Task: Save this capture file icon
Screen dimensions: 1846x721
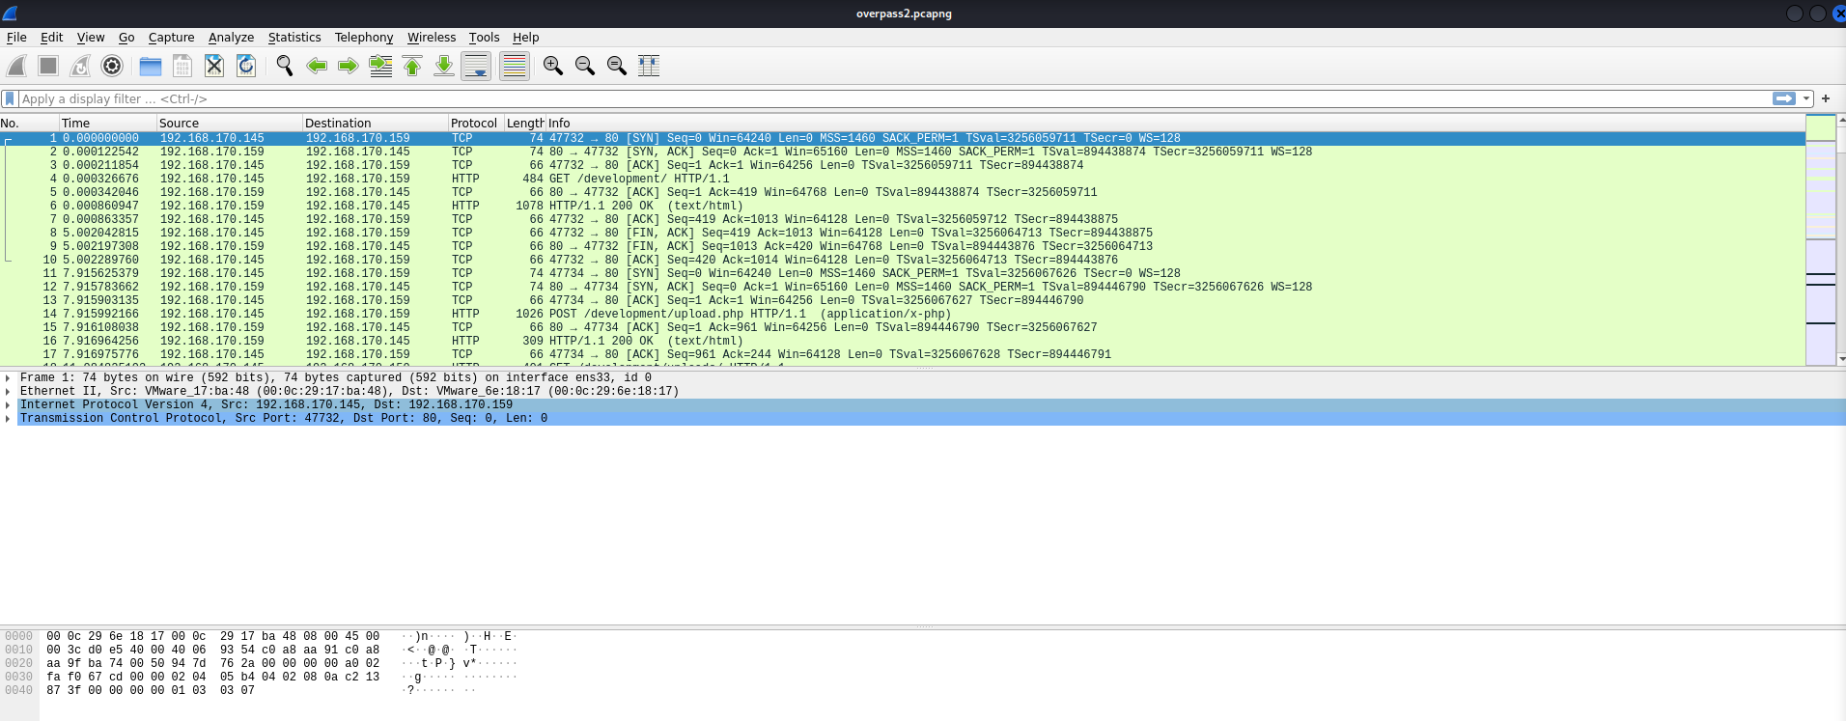Action: 182,66
